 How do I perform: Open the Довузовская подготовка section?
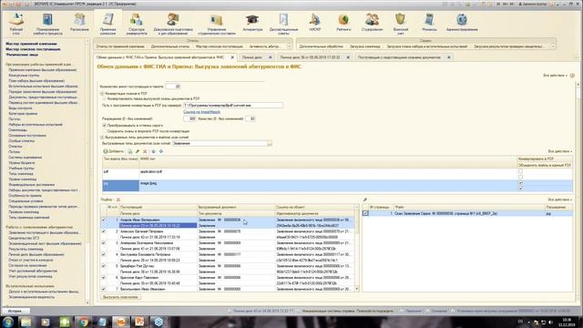coord(173,24)
